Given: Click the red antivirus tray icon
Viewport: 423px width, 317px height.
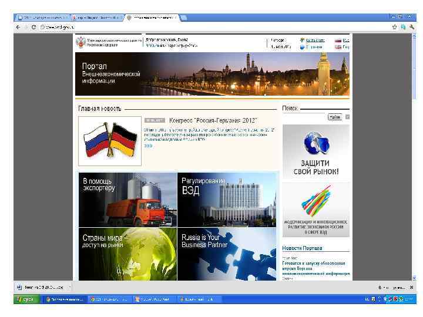Looking at the screenshot, I should click(396, 299).
